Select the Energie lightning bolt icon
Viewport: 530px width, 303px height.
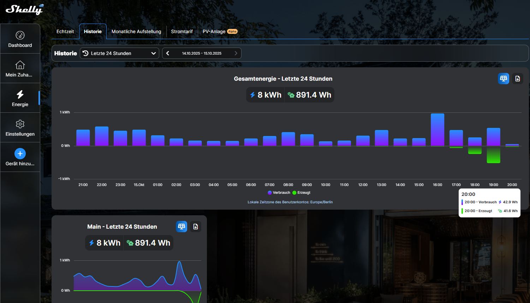click(x=20, y=94)
